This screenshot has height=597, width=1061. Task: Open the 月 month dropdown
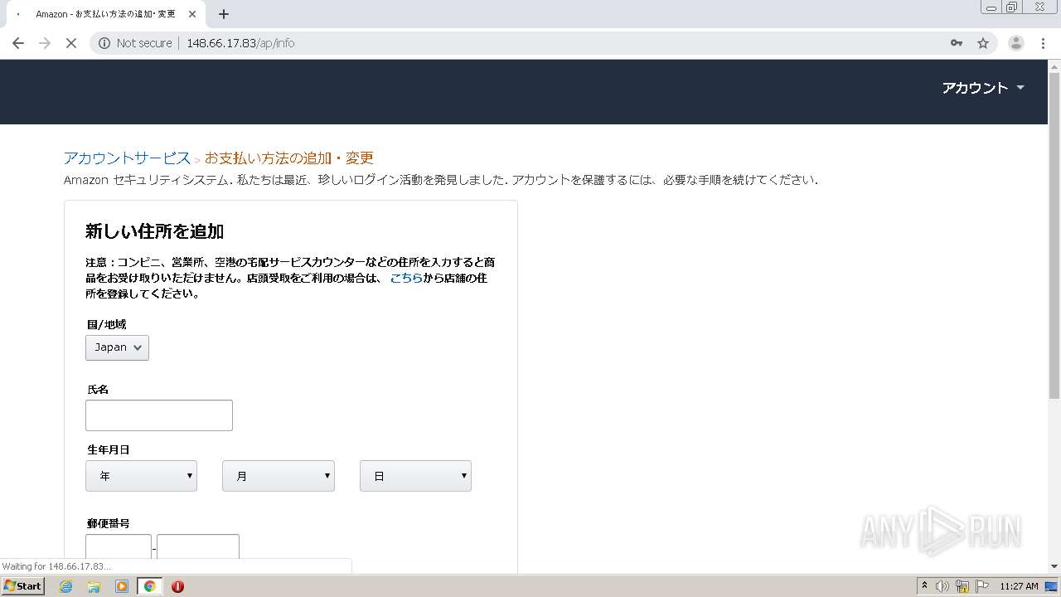(279, 476)
